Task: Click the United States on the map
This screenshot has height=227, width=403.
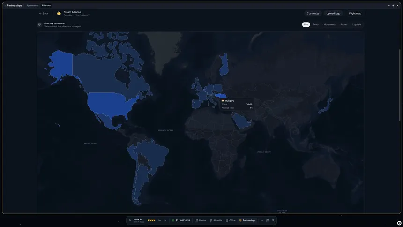Action: [x=109, y=104]
